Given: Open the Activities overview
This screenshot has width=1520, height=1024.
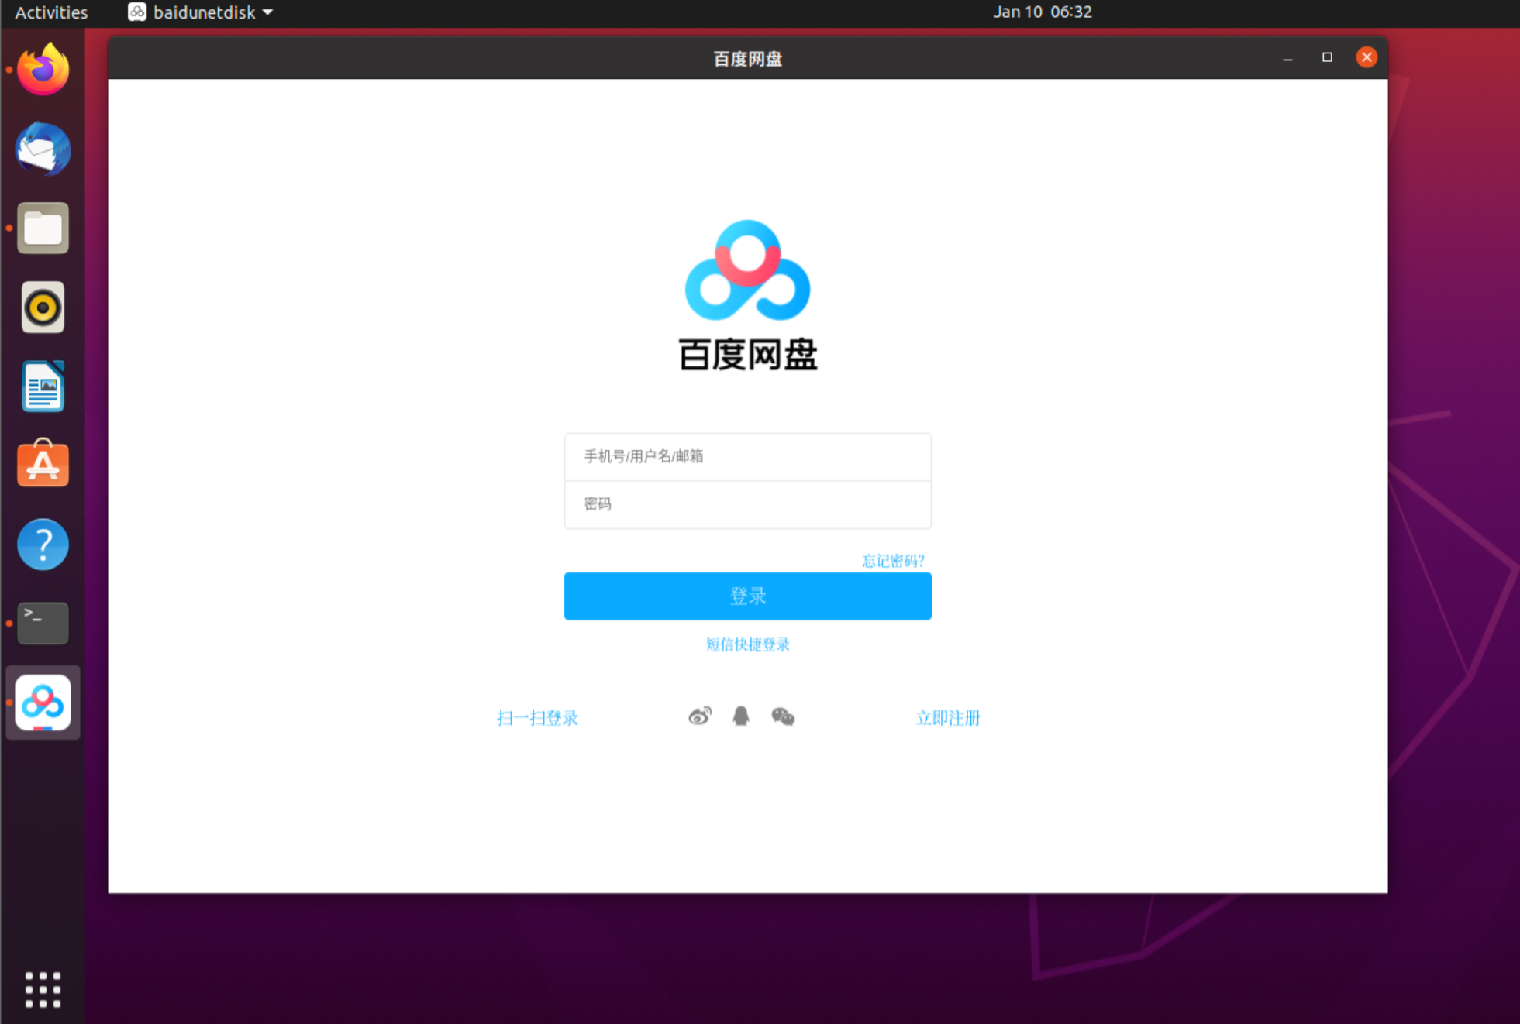Looking at the screenshot, I should (x=51, y=12).
